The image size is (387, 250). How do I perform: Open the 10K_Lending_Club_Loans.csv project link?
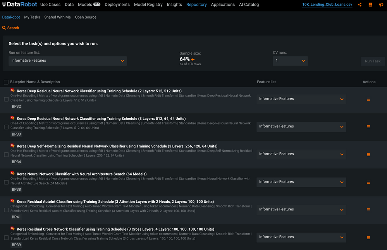(327, 5)
